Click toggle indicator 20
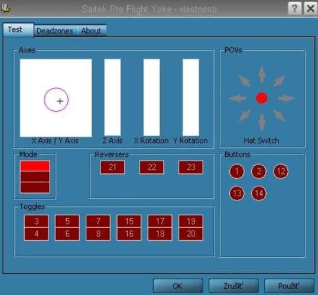 (x=191, y=234)
